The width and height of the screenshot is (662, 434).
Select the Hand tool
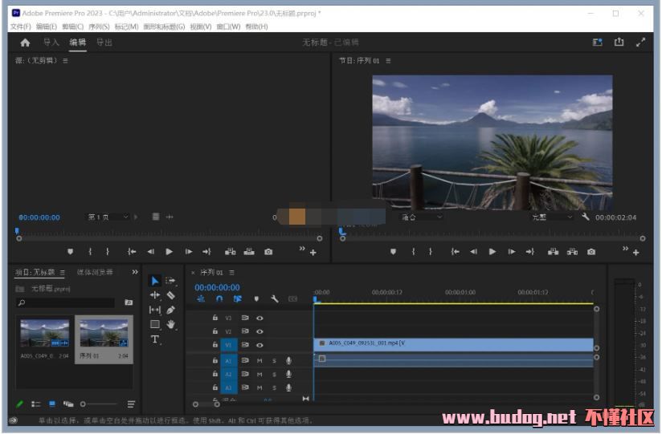pos(170,325)
